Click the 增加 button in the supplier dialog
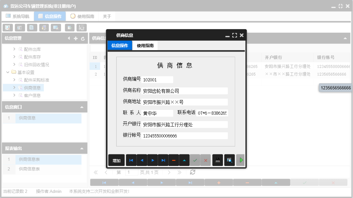 [116, 160]
